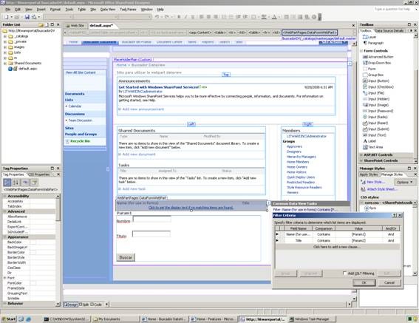The height and width of the screenshot is (323, 419).
Task: Expand the Font property
Action: (4, 278)
